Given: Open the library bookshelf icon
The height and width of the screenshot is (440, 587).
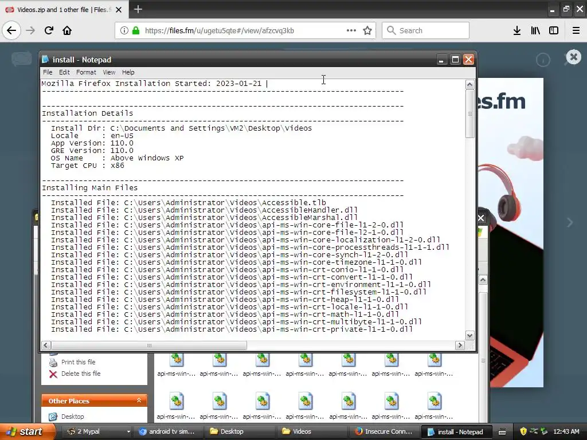Looking at the screenshot, I should pos(535,31).
